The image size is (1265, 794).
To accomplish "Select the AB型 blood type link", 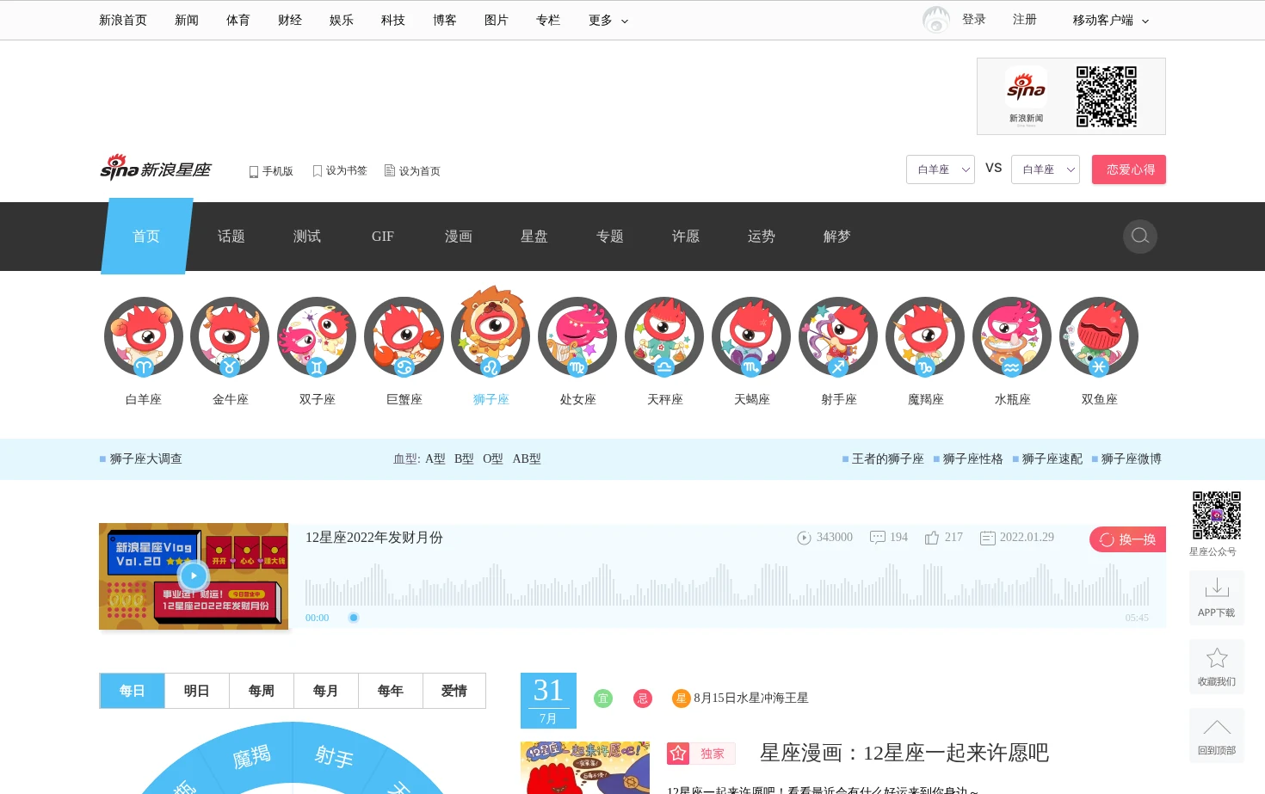I will (x=527, y=459).
